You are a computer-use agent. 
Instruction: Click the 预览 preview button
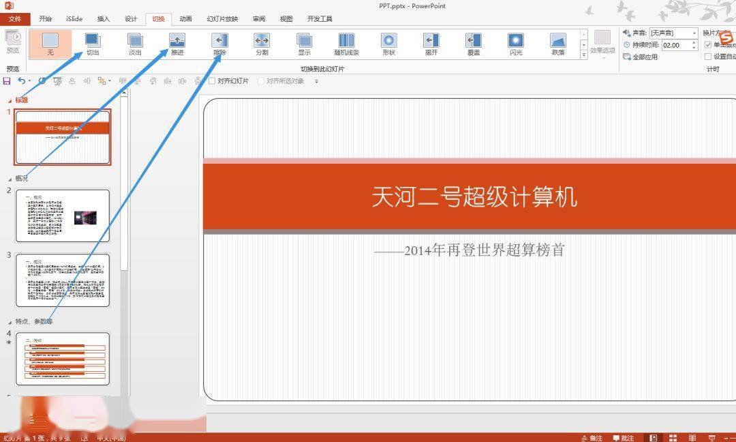click(x=13, y=42)
